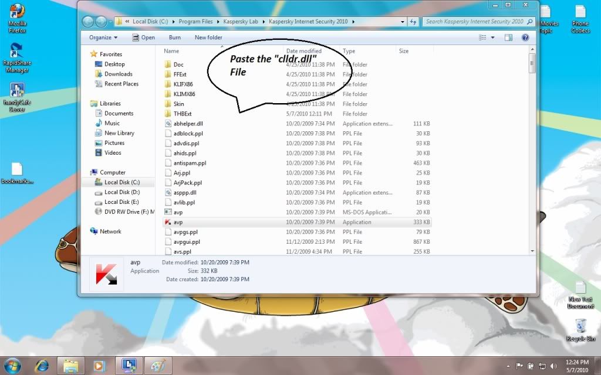Expand arrow after Kaspersky Internet Security 2010

pos(353,22)
